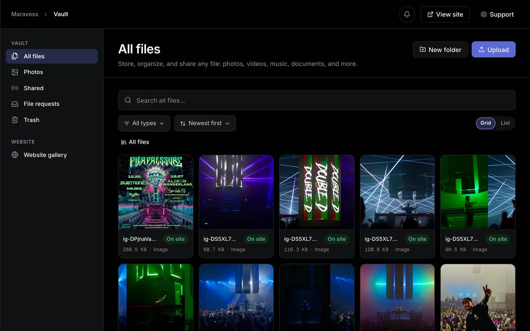
Task: Click On site badge on 288.5 KB file
Action: [x=176, y=239]
